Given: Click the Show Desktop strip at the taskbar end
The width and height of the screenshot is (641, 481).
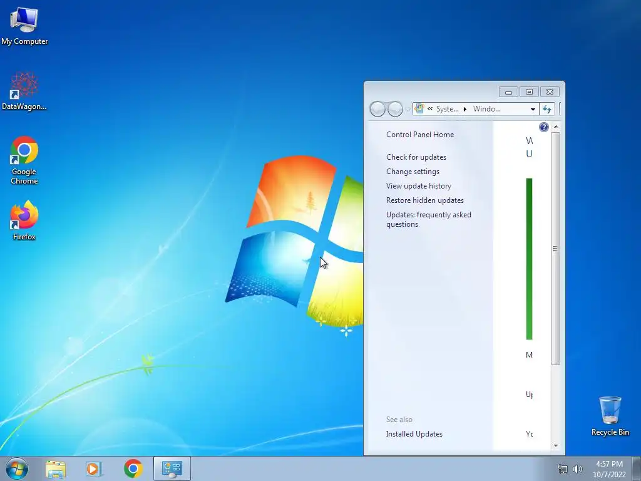Looking at the screenshot, I should (x=636, y=468).
